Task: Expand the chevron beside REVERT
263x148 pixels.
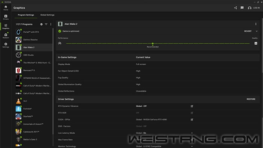Action: (257, 31)
